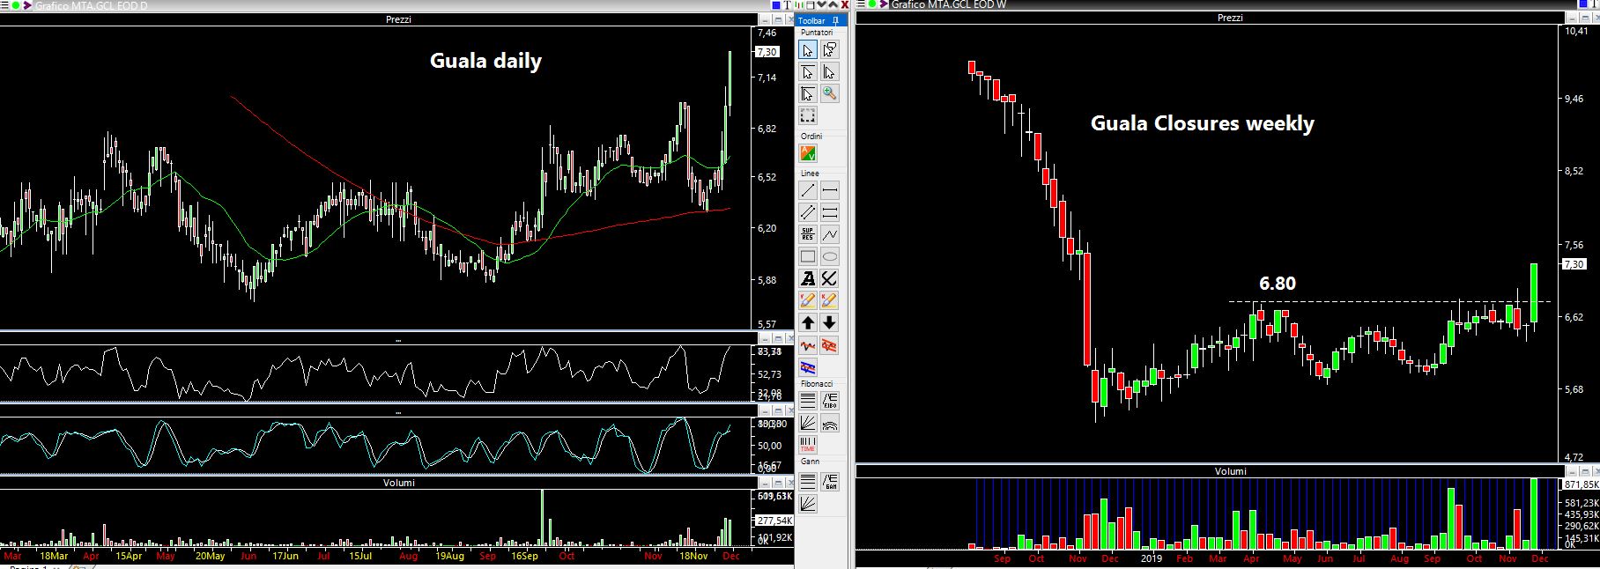Screen dimensions: 1600x569
Task: Click the crossed-out red lines icon
Action: 829,345
